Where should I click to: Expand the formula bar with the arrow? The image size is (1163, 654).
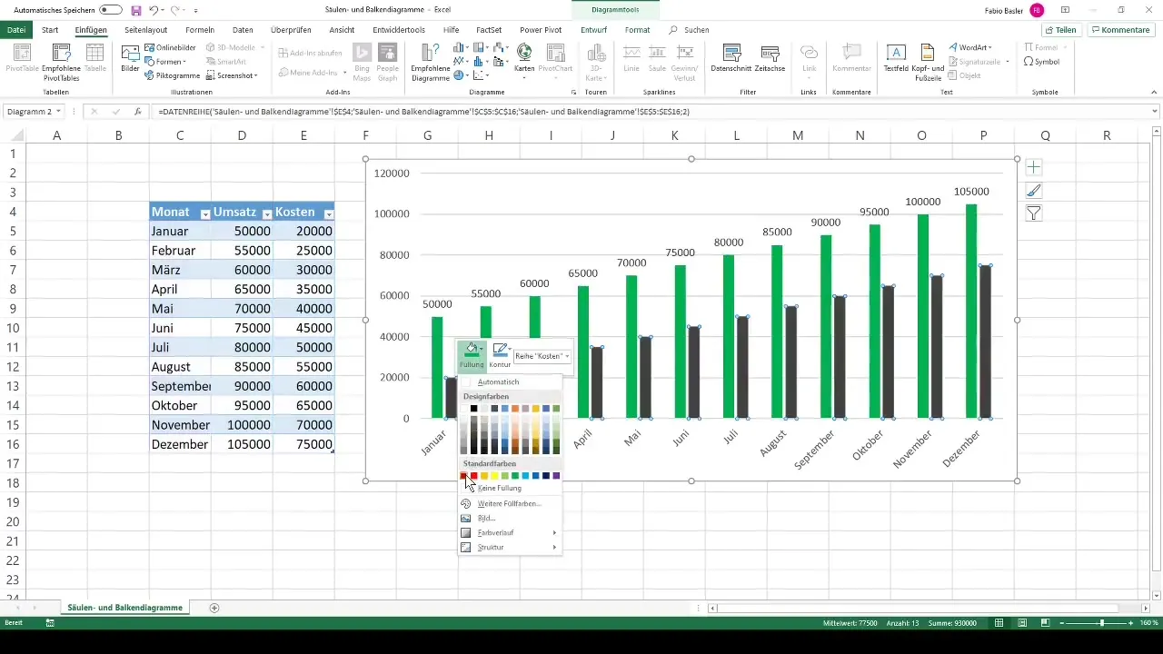(x=1155, y=112)
